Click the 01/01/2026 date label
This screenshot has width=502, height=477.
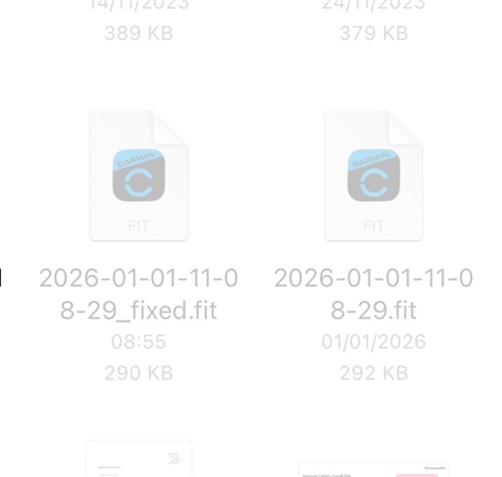pyautogui.click(x=374, y=342)
